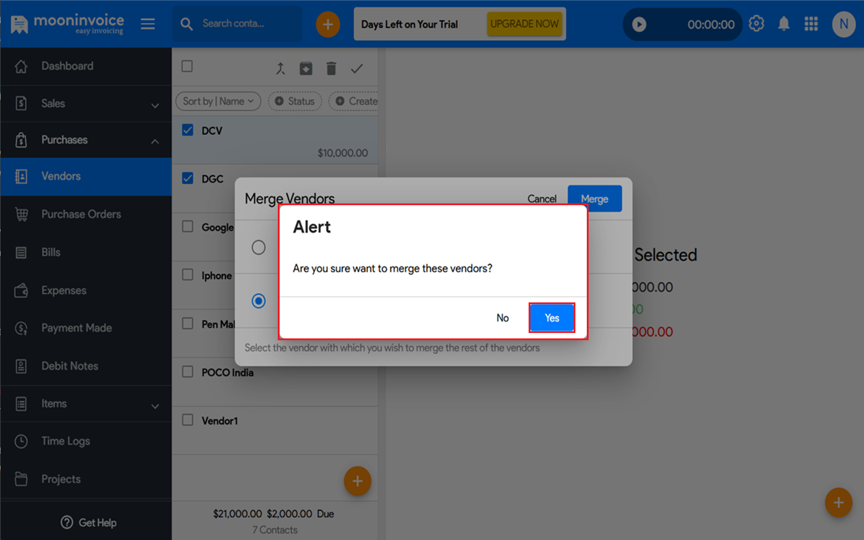Add the Status filter chip
This screenshot has height=540, width=864.
point(295,101)
